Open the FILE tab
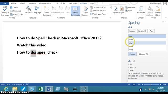The image size is (168, 94). 4,3
